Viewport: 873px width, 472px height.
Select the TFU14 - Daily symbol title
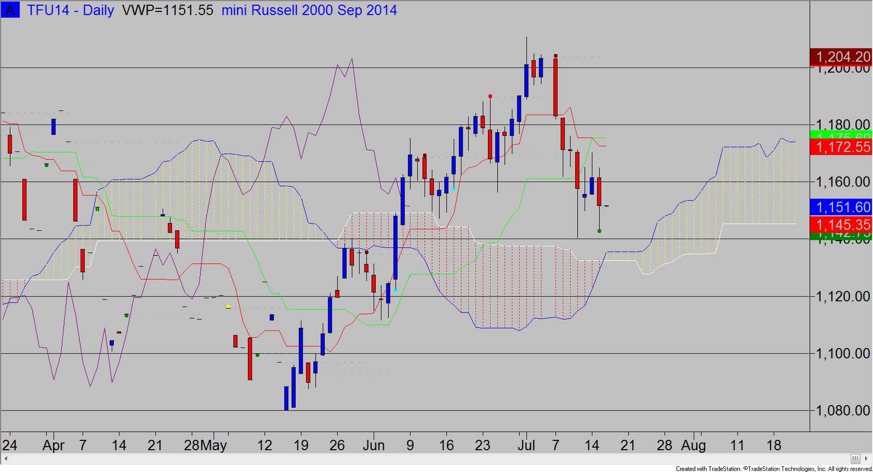(71, 10)
